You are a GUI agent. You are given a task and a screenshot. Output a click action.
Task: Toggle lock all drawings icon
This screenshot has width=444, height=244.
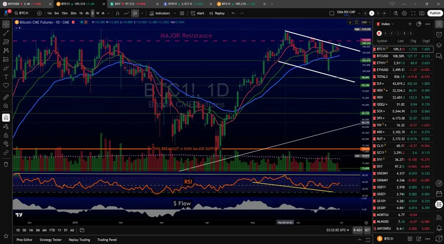click(6, 135)
